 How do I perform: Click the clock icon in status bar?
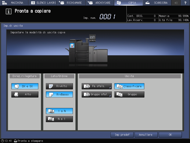coord(3,141)
